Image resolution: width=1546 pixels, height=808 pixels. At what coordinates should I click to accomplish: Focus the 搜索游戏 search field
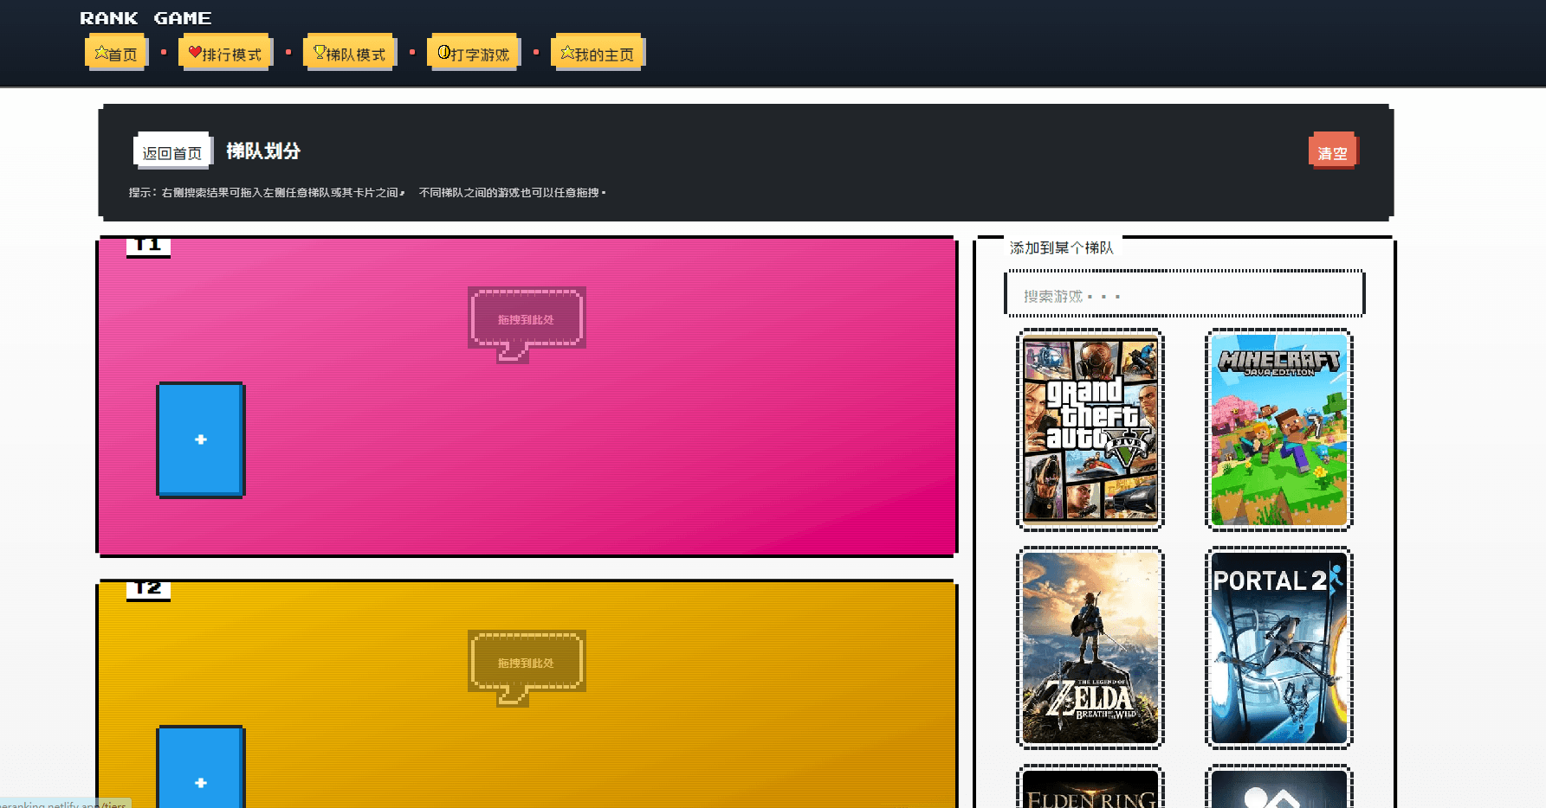click(1184, 295)
